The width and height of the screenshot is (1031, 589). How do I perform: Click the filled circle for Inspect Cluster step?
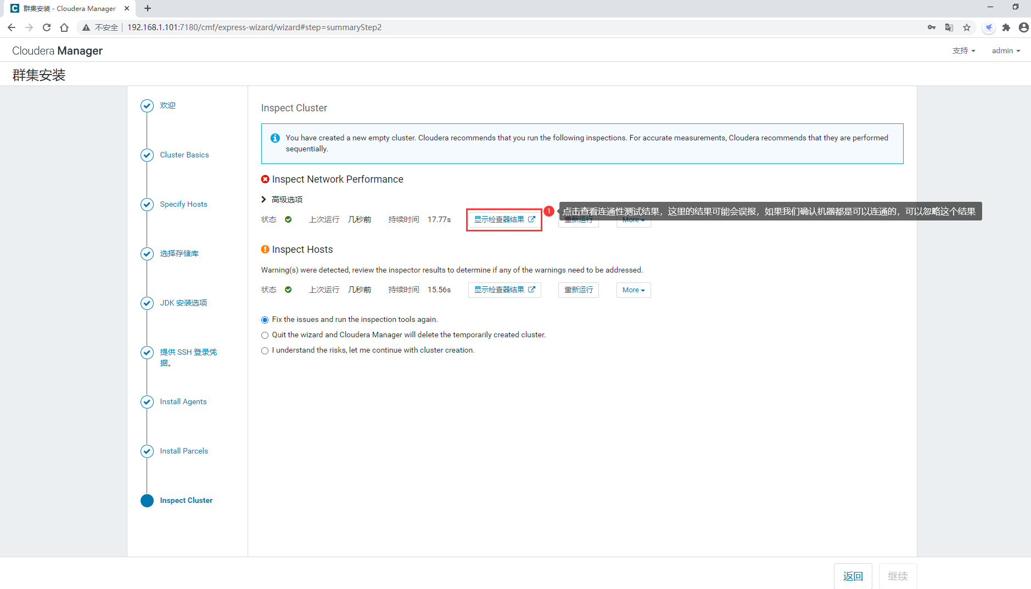coord(147,500)
